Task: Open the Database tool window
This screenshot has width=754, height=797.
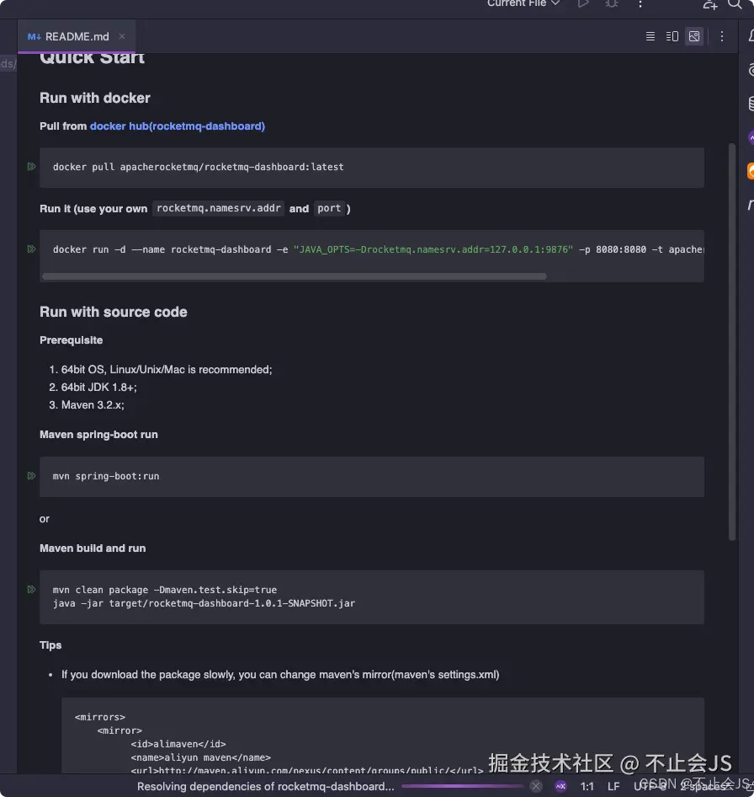Action: [751, 104]
